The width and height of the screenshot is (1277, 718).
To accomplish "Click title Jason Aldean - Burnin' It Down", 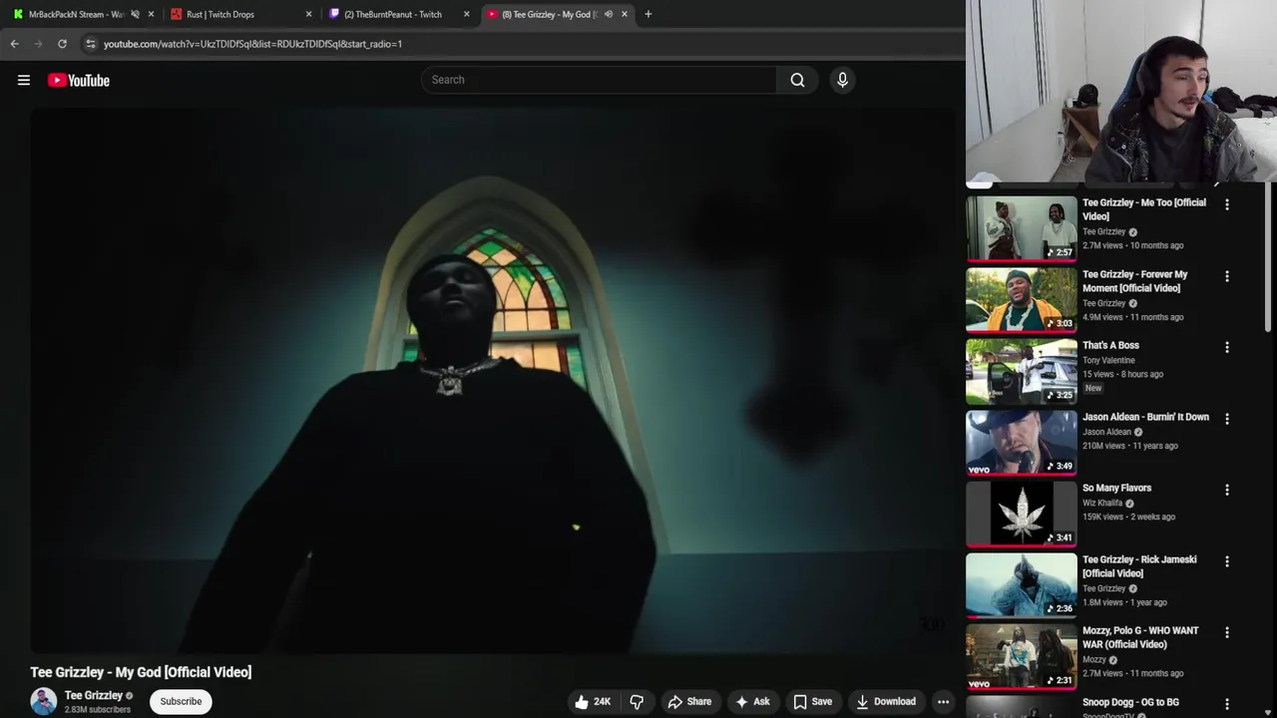I will [x=1145, y=417].
